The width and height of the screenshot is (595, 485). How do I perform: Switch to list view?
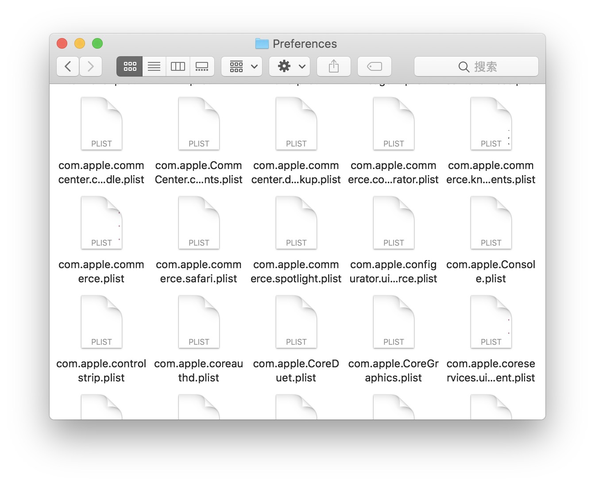pos(154,66)
